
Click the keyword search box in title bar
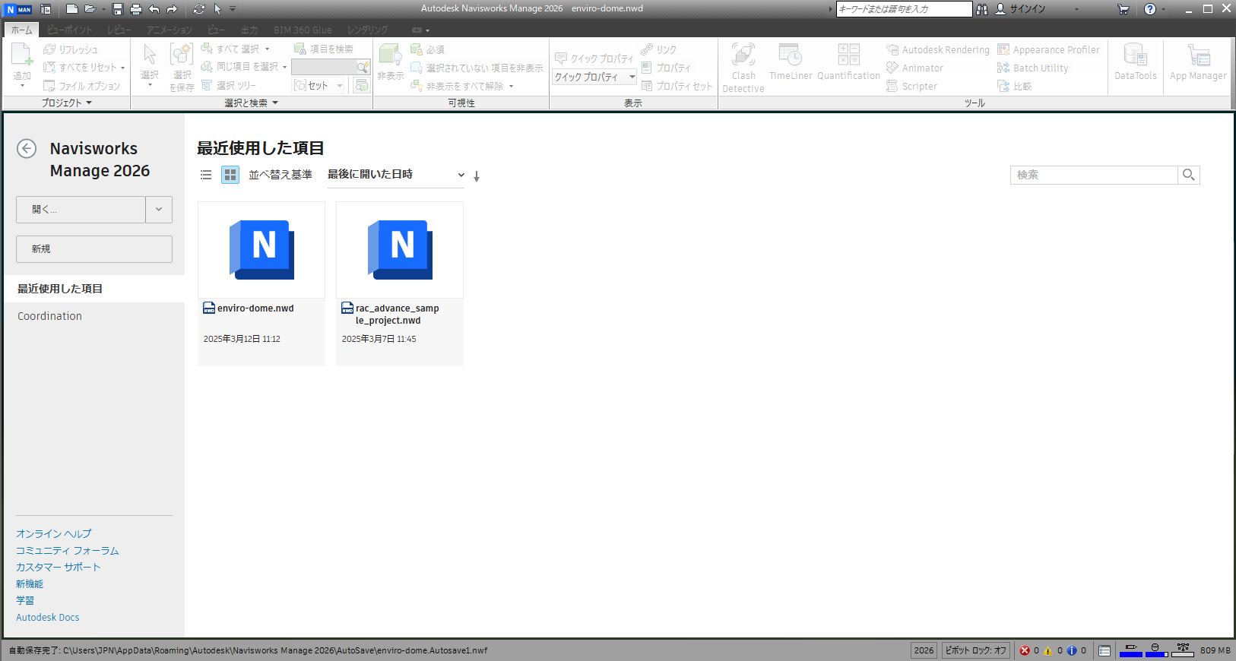coord(904,9)
